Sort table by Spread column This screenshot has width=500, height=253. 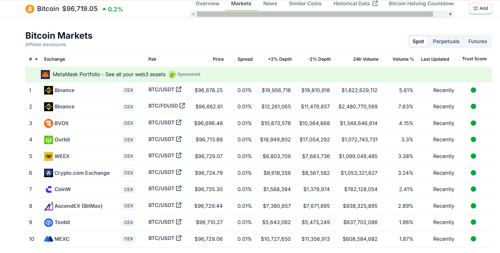(x=245, y=59)
